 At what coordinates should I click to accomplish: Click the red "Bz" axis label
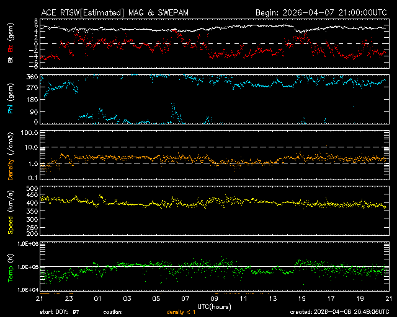[x=11, y=49]
